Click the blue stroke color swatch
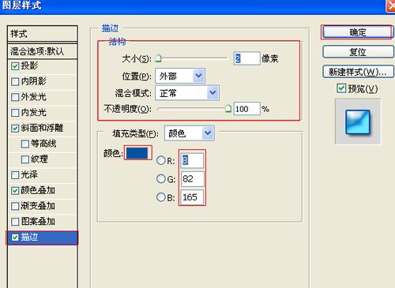Image resolution: width=395 pixels, height=288 pixels. pos(137,153)
